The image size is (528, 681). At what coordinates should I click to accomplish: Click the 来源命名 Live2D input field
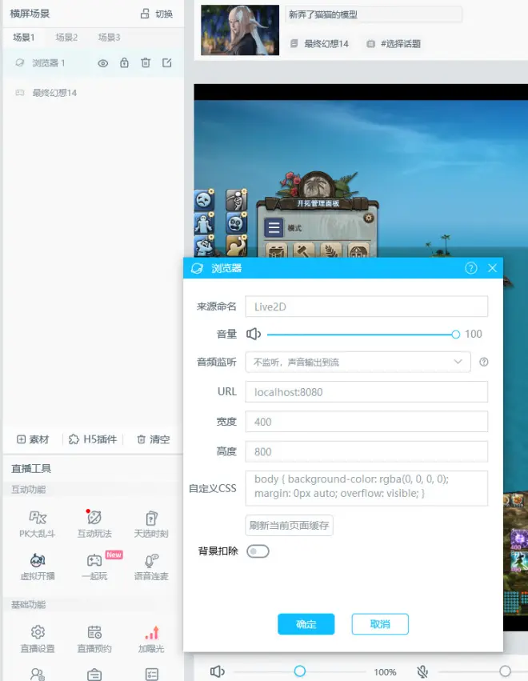coord(366,306)
